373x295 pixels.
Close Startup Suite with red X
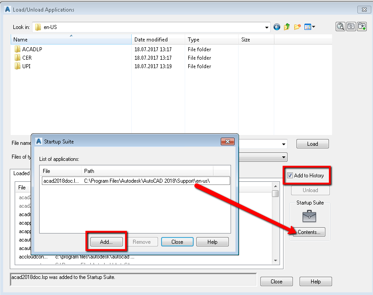(227, 141)
